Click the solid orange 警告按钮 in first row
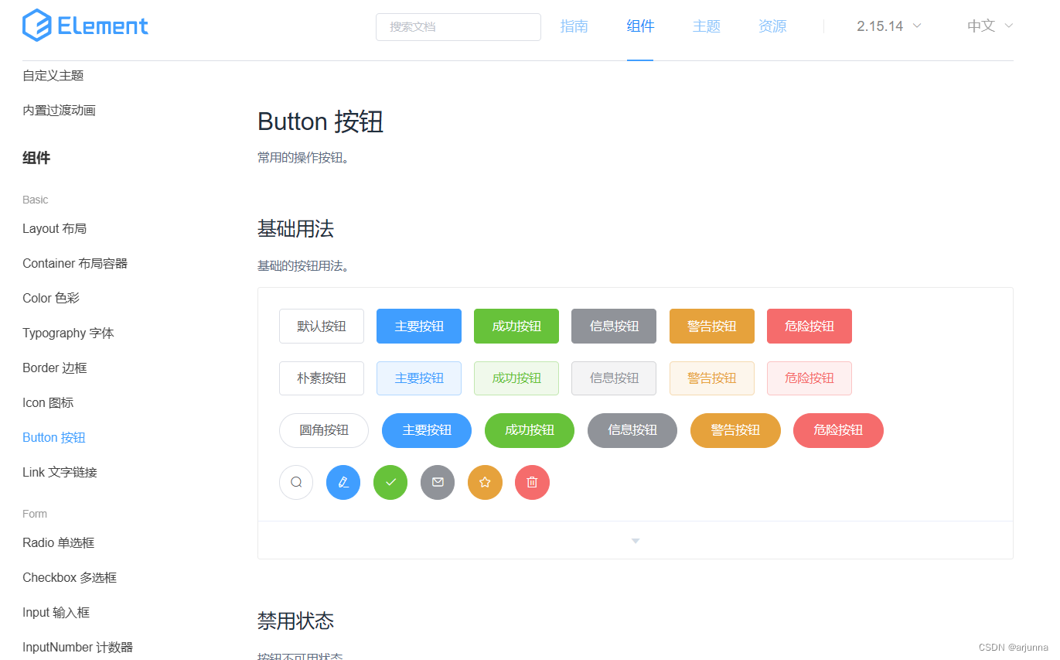This screenshot has width=1060, height=660. (712, 326)
